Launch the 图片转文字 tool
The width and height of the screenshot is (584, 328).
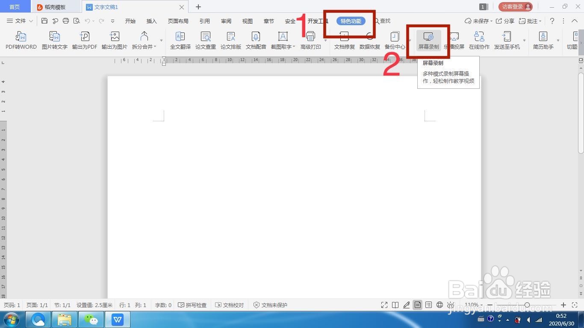(54, 41)
